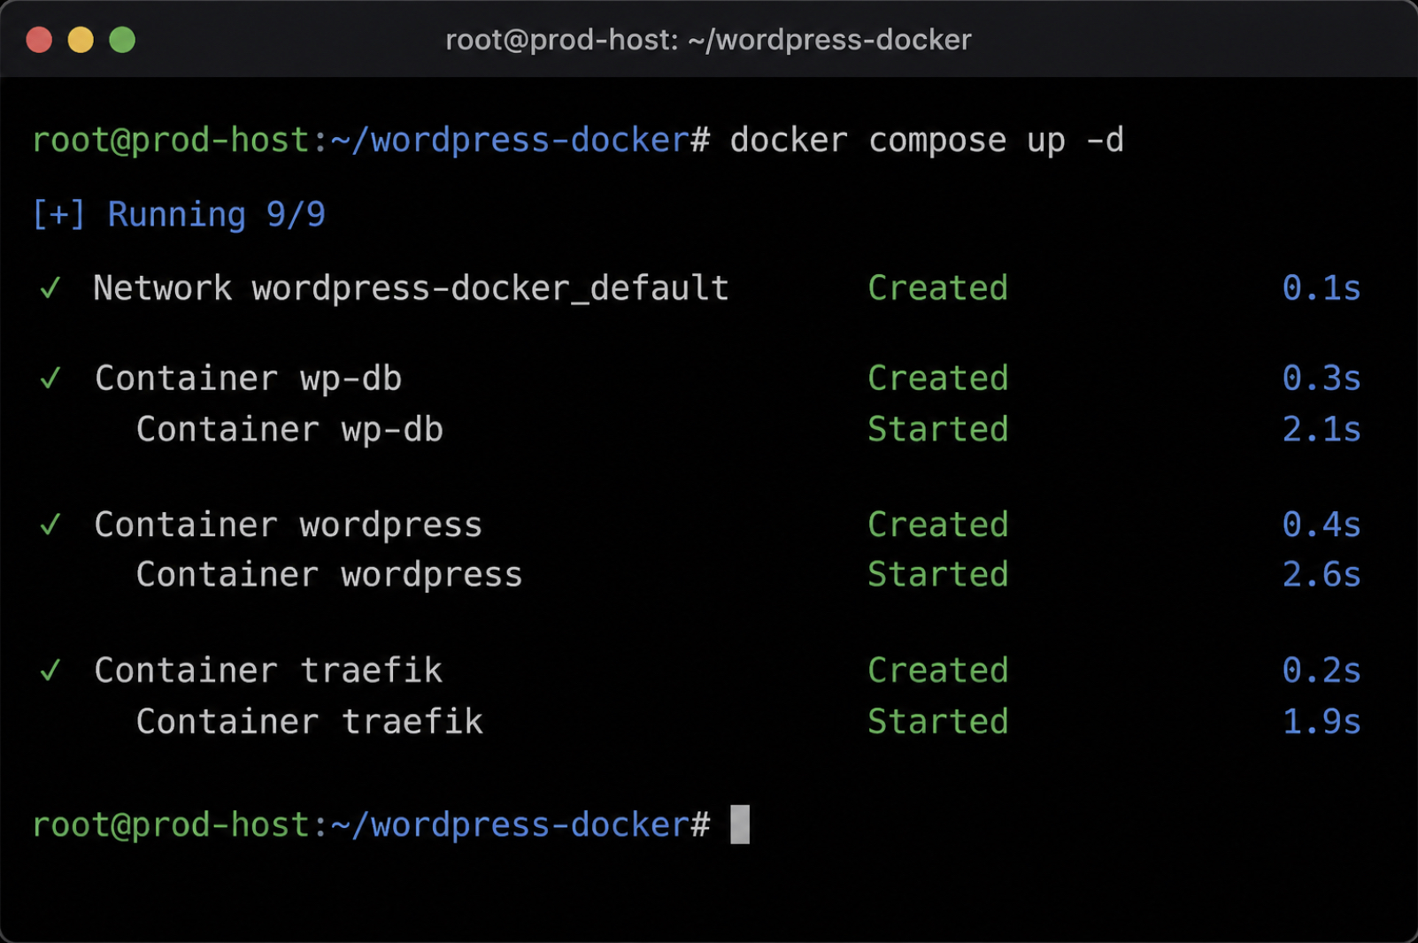The height and width of the screenshot is (943, 1418).
Task: Click the red close window button
Action: point(39,40)
